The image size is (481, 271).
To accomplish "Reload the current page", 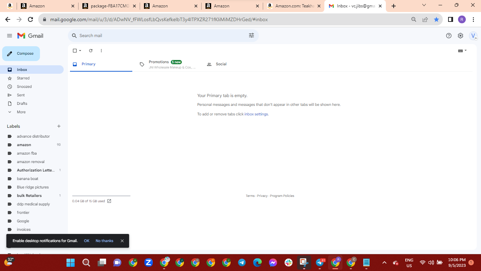I will click(30, 20).
